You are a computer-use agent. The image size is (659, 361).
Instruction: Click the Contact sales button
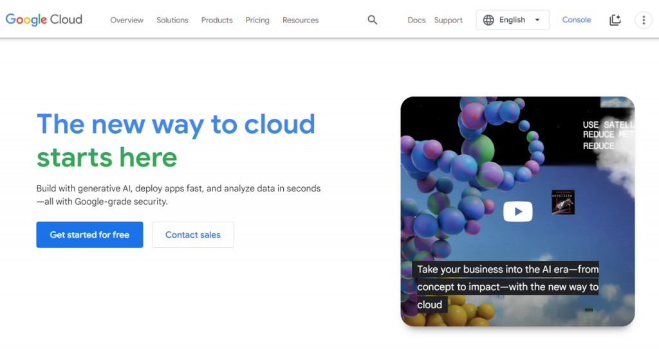[x=193, y=235]
